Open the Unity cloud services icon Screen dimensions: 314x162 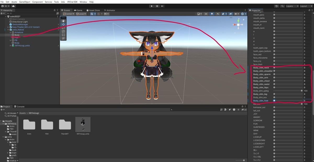(13, 6)
